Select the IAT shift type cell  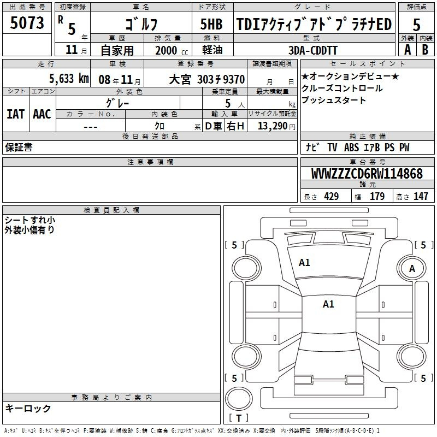[16, 114]
